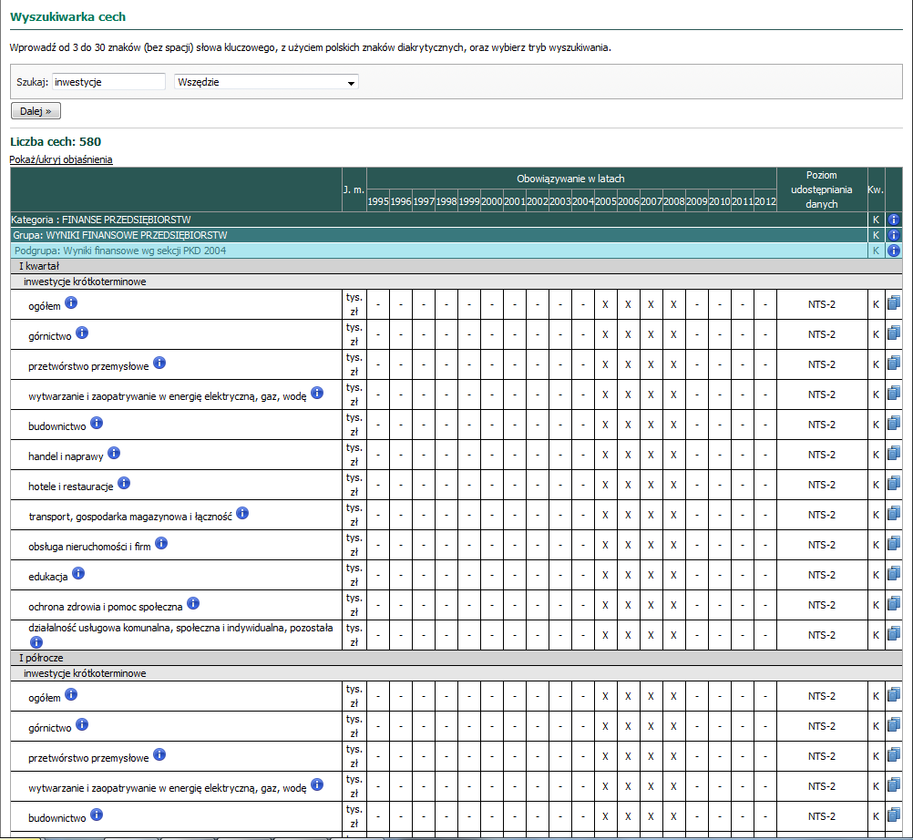The width and height of the screenshot is (913, 840).
Task: Click NTS-2 in the edukacja row
Action: [822, 575]
